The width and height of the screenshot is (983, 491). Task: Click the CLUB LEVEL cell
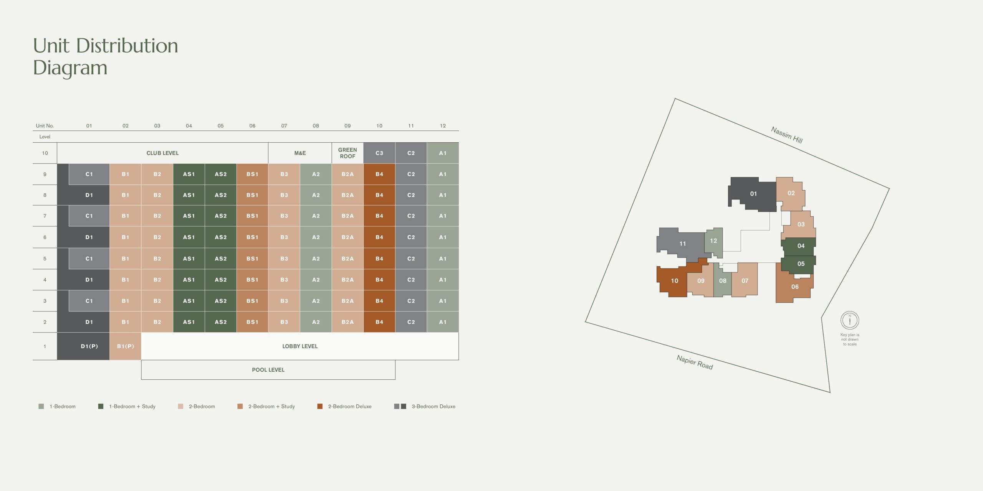point(162,153)
